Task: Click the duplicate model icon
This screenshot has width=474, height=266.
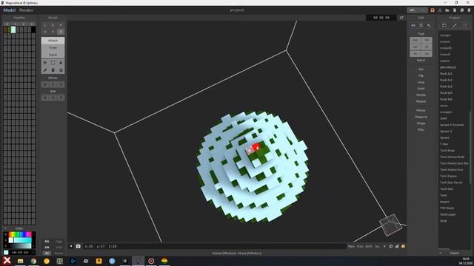Action: [462, 10]
